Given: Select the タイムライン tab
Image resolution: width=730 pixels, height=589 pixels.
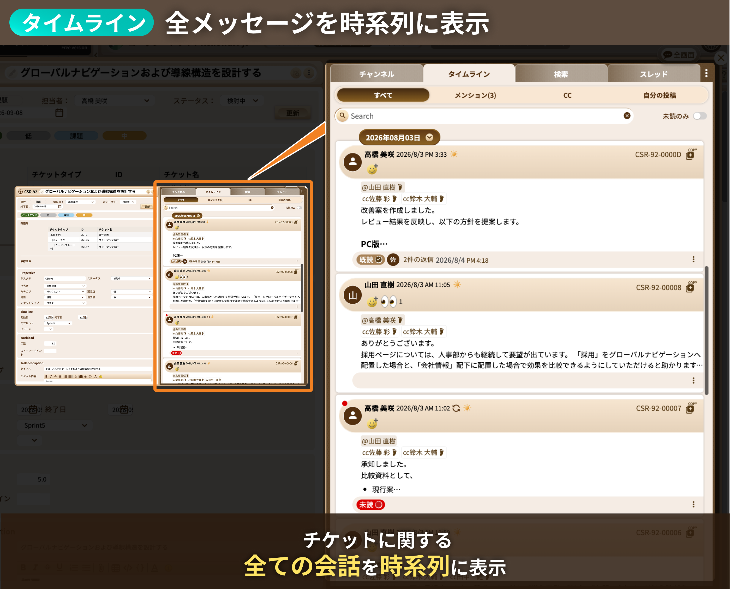Looking at the screenshot, I should pyautogui.click(x=469, y=74).
